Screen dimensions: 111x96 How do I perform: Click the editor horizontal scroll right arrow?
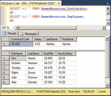(104, 28)
